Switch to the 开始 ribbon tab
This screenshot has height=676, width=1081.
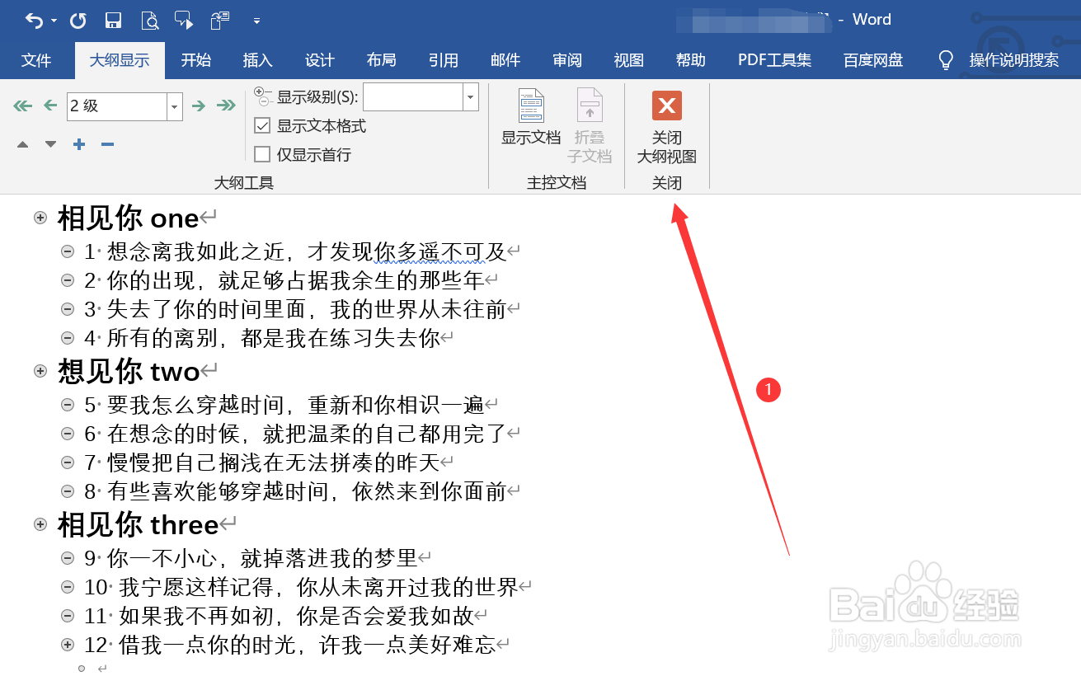coord(195,59)
